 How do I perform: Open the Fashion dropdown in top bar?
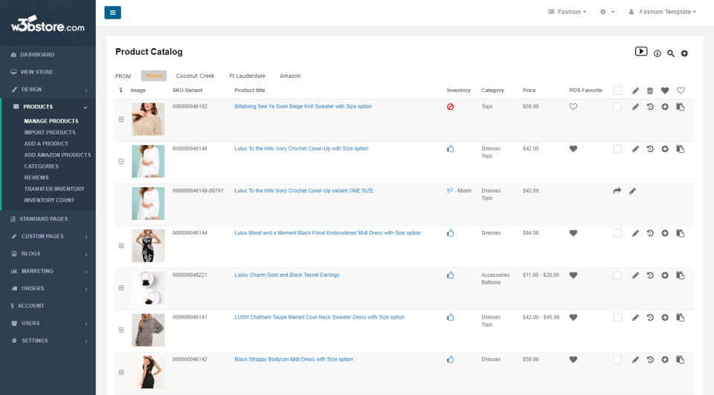point(567,12)
